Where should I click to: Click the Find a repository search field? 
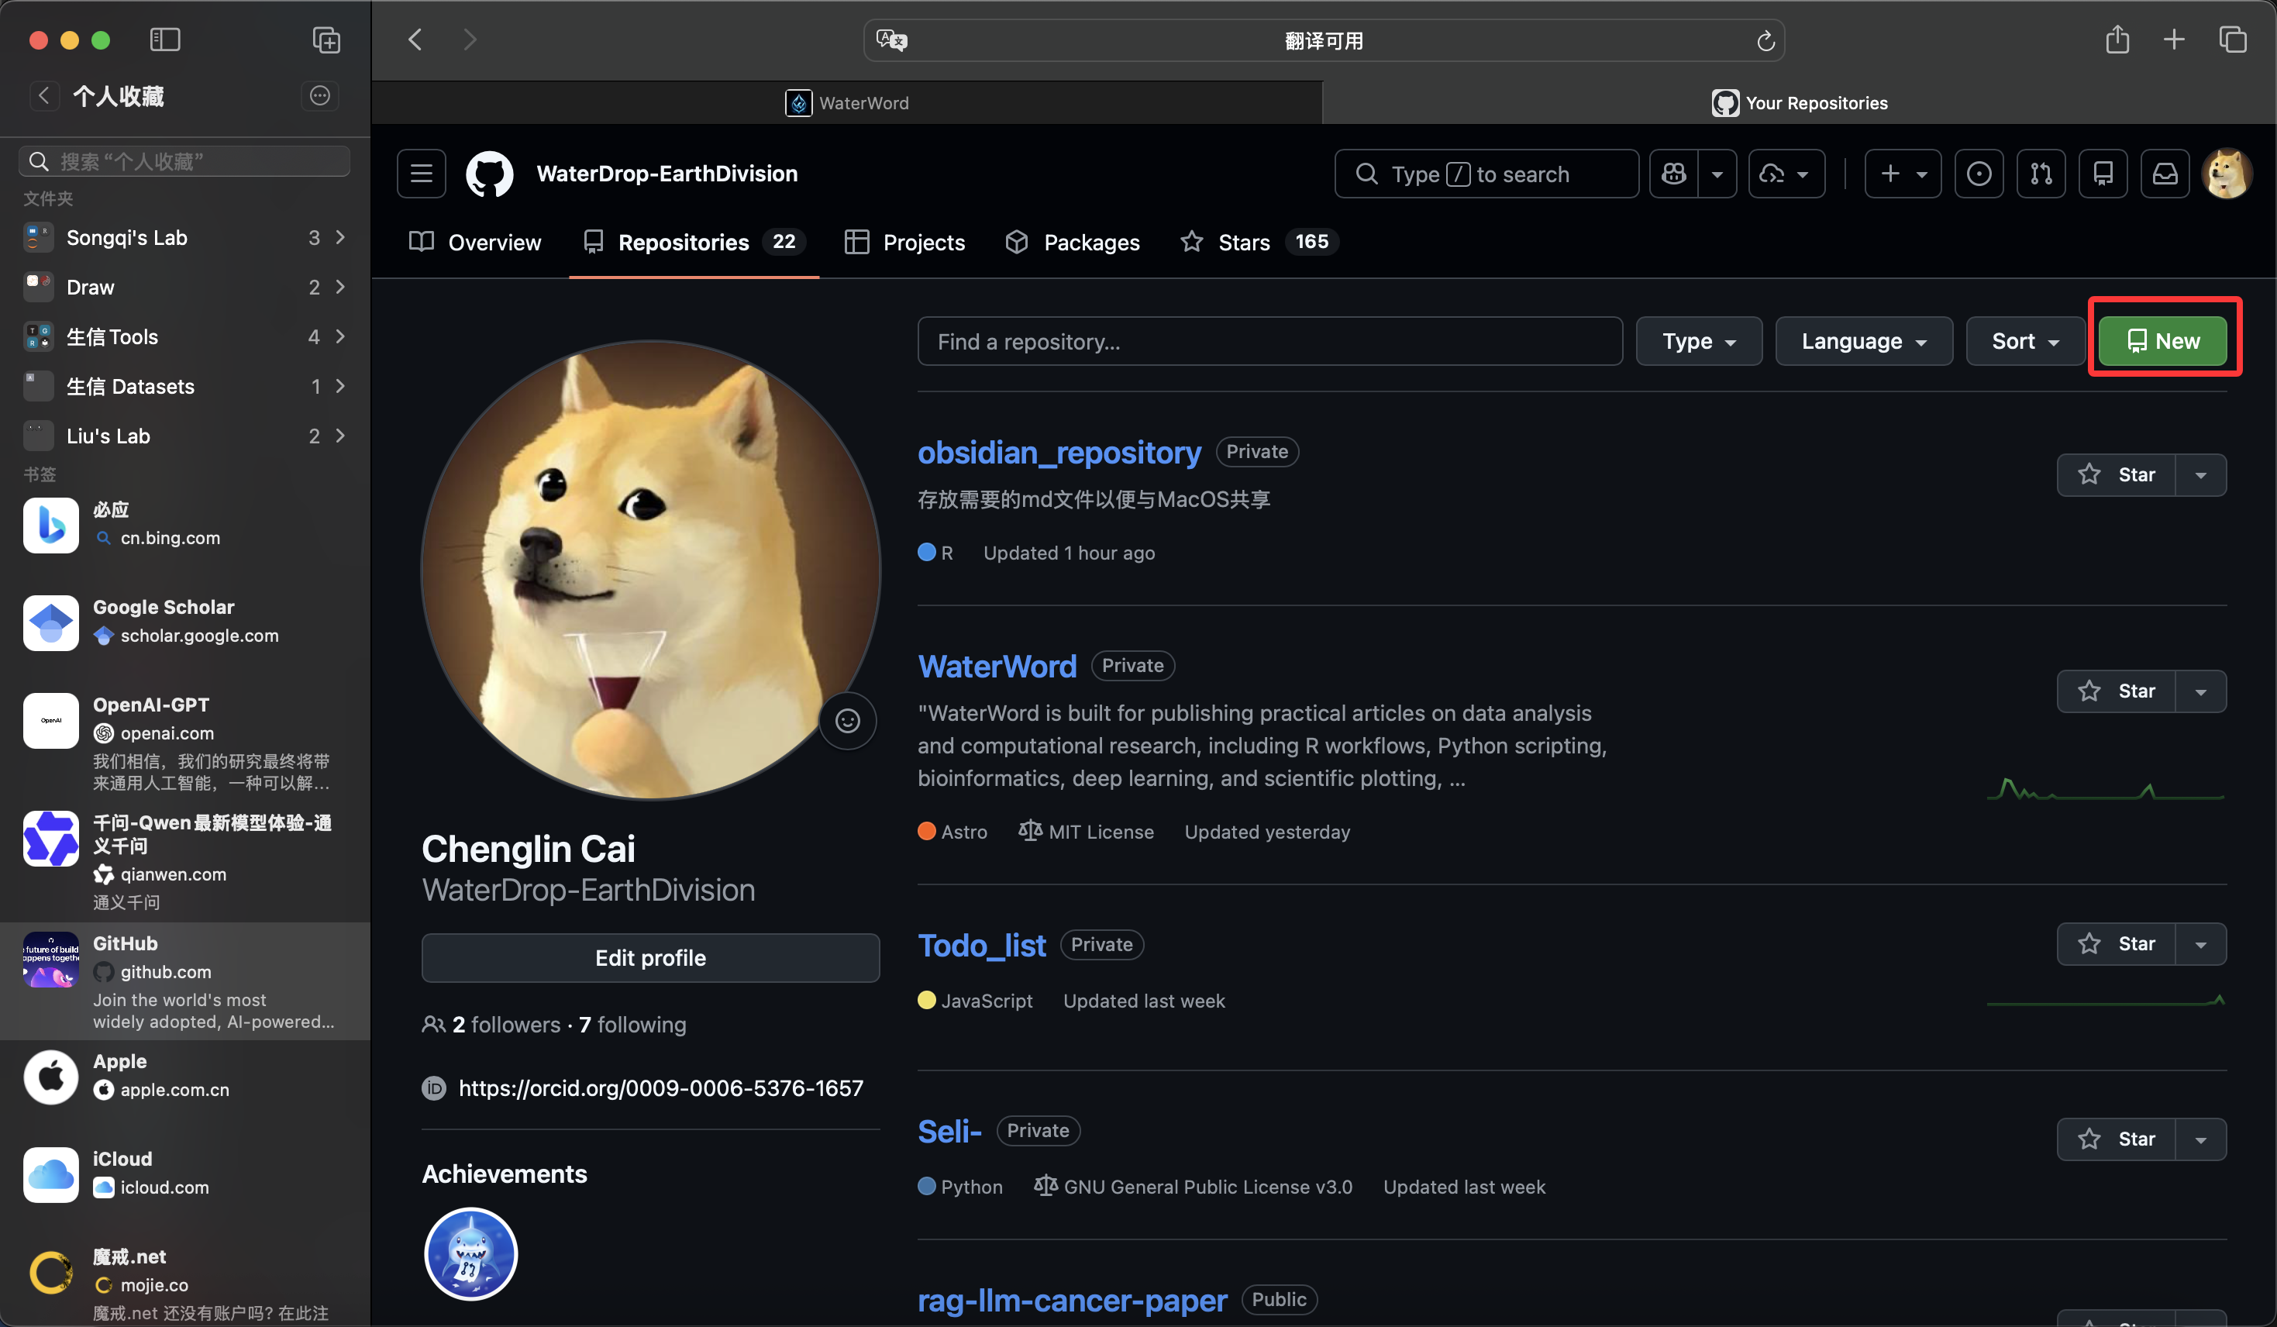click(1269, 341)
